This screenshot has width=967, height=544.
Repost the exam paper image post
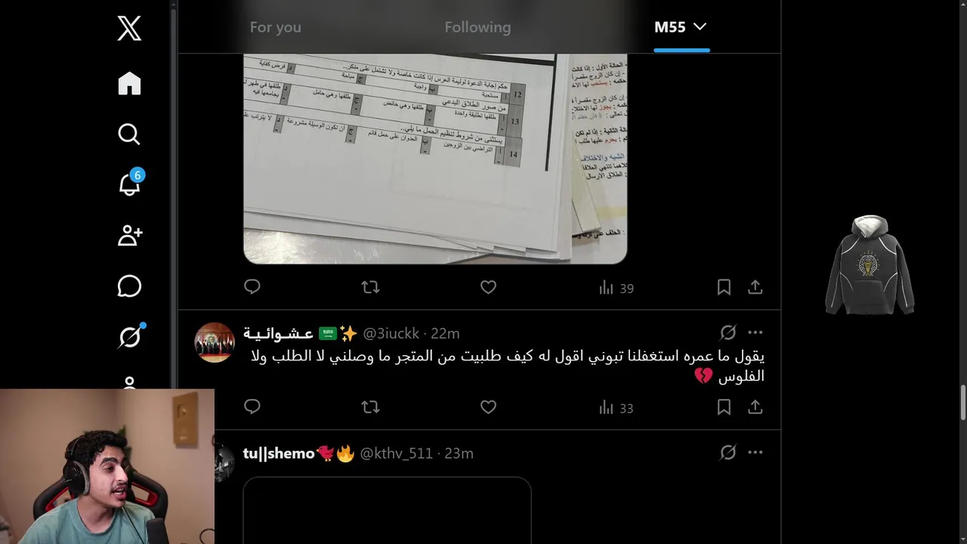370,287
